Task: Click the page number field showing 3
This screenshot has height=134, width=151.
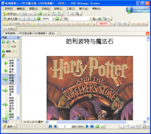Action: click(x=65, y=126)
